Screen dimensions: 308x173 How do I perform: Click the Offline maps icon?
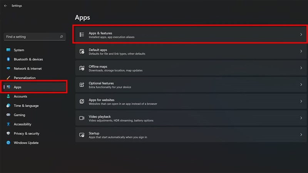(82, 68)
